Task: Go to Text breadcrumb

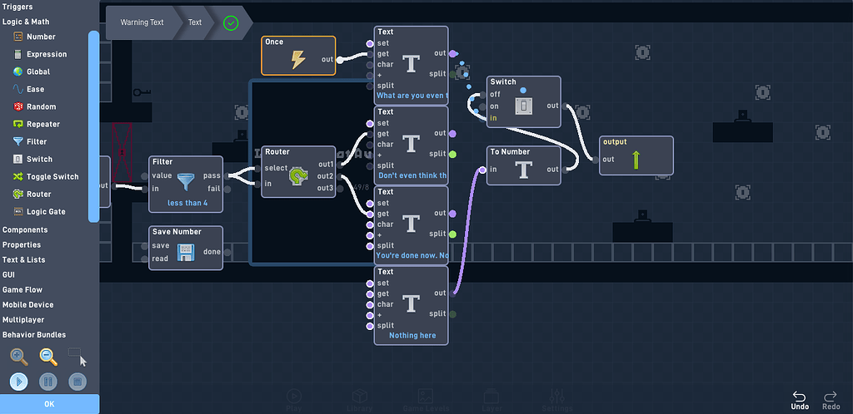Action: (195, 22)
